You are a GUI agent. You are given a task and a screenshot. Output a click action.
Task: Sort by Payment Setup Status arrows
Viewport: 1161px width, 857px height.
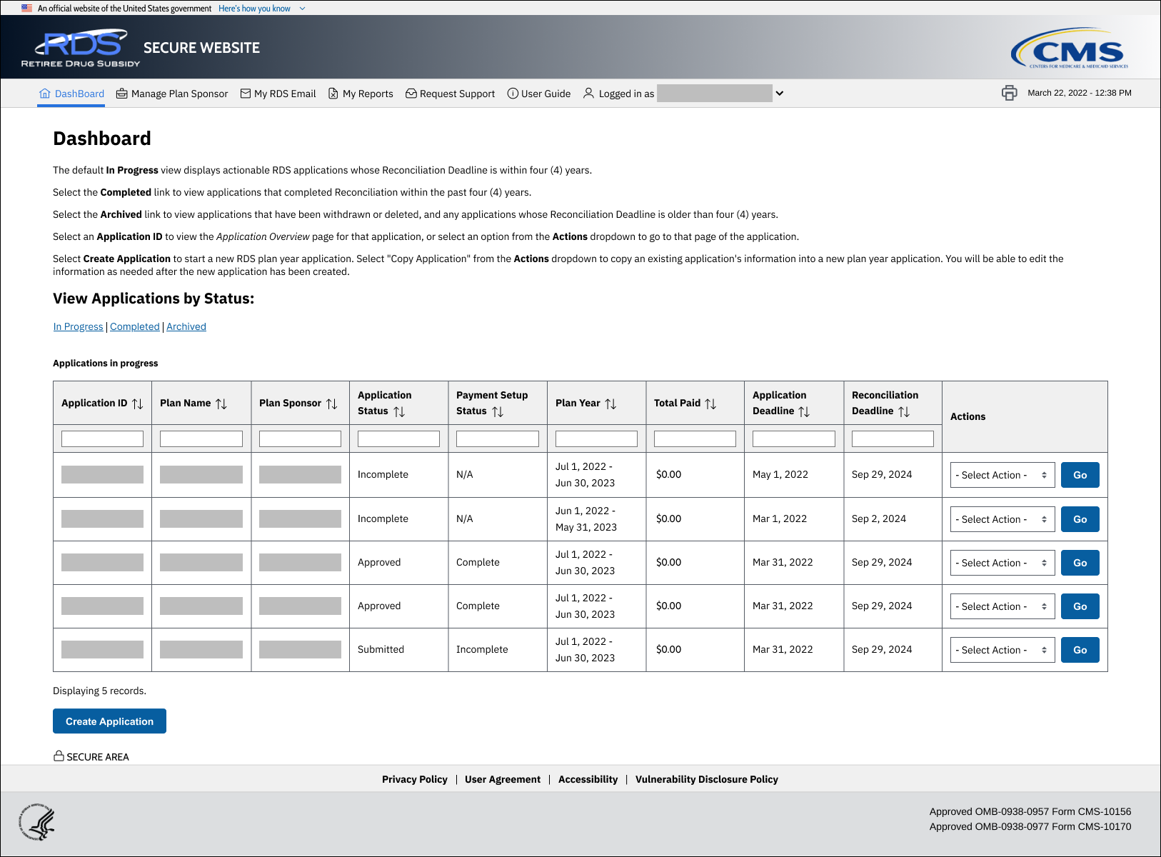[x=498, y=411]
